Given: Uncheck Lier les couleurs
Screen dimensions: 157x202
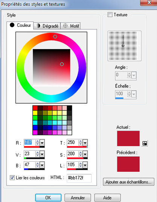Looking at the screenshot, I should coord(12,178).
